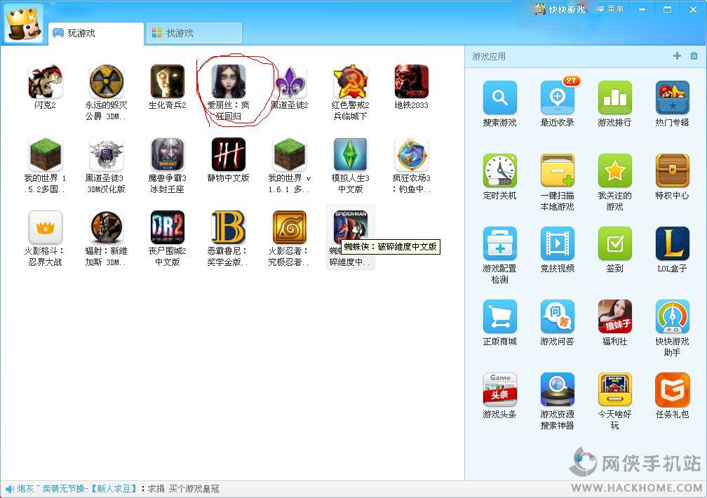Open the 闪克2 game icon
The image size is (707, 498).
click(x=45, y=81)
